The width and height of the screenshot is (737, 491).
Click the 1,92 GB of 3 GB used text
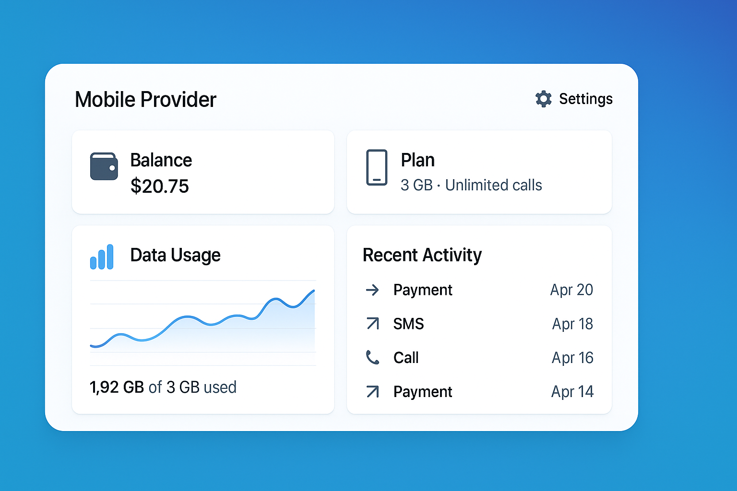(x=163, y=387)
